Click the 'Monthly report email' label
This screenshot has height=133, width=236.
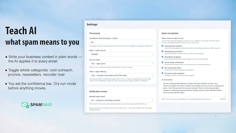[97, 97]
